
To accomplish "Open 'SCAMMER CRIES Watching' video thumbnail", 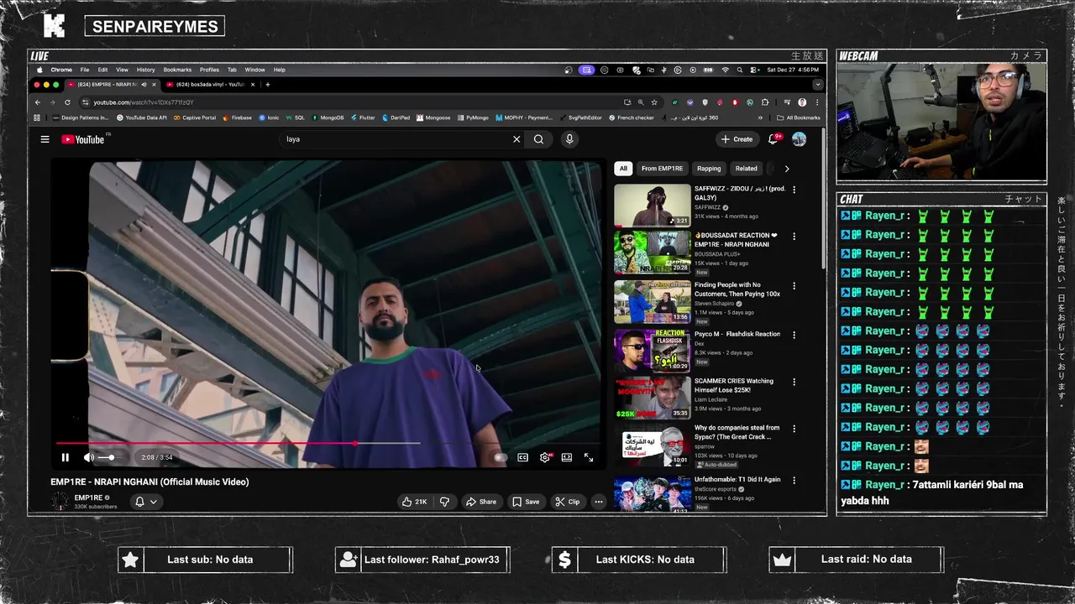I will 652,398.
